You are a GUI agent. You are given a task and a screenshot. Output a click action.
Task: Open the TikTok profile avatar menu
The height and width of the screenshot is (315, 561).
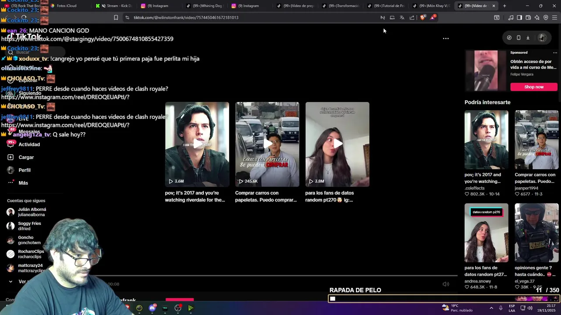click(542, 38)
